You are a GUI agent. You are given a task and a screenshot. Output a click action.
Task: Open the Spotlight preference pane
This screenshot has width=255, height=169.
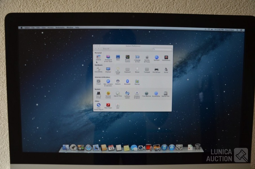pyautogui.click(x=157, y=58)
